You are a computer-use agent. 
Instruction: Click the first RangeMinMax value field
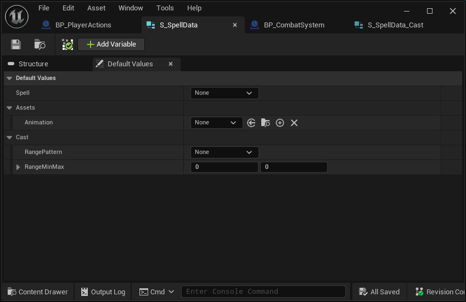pos(224,167)
